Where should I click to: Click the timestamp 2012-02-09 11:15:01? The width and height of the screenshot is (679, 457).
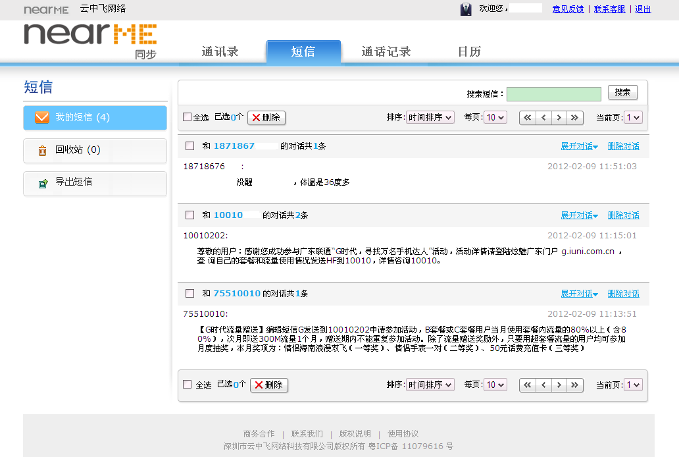pyautogui.click(x=592, y=236)
